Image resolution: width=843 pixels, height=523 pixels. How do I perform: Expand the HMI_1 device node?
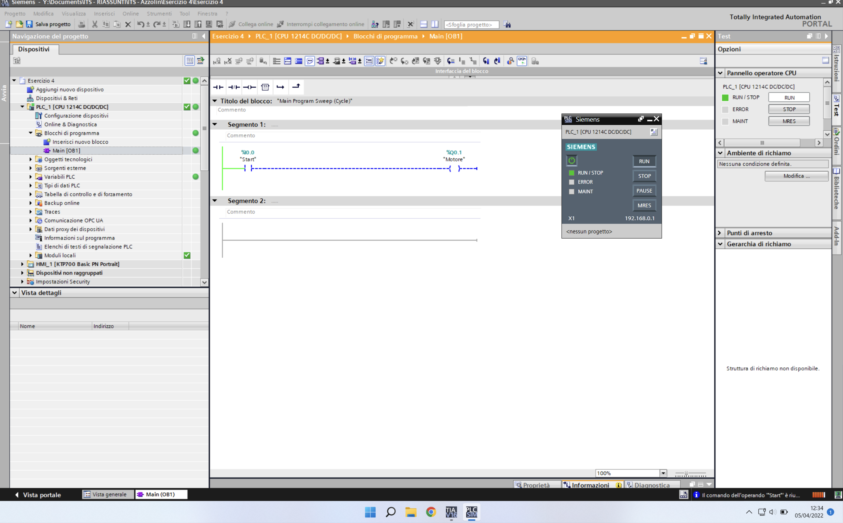tap(23, 264)
